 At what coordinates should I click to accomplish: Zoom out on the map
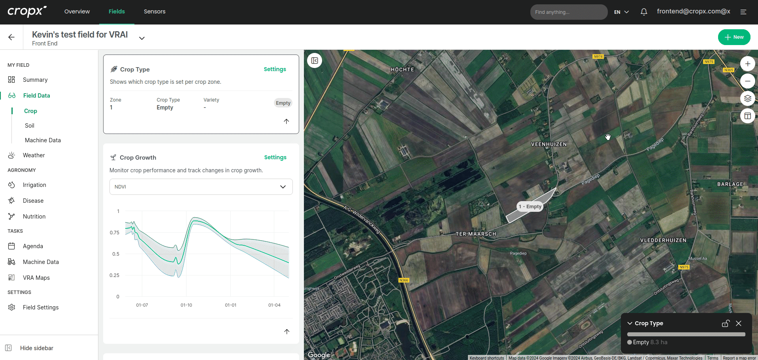[747, 81]
